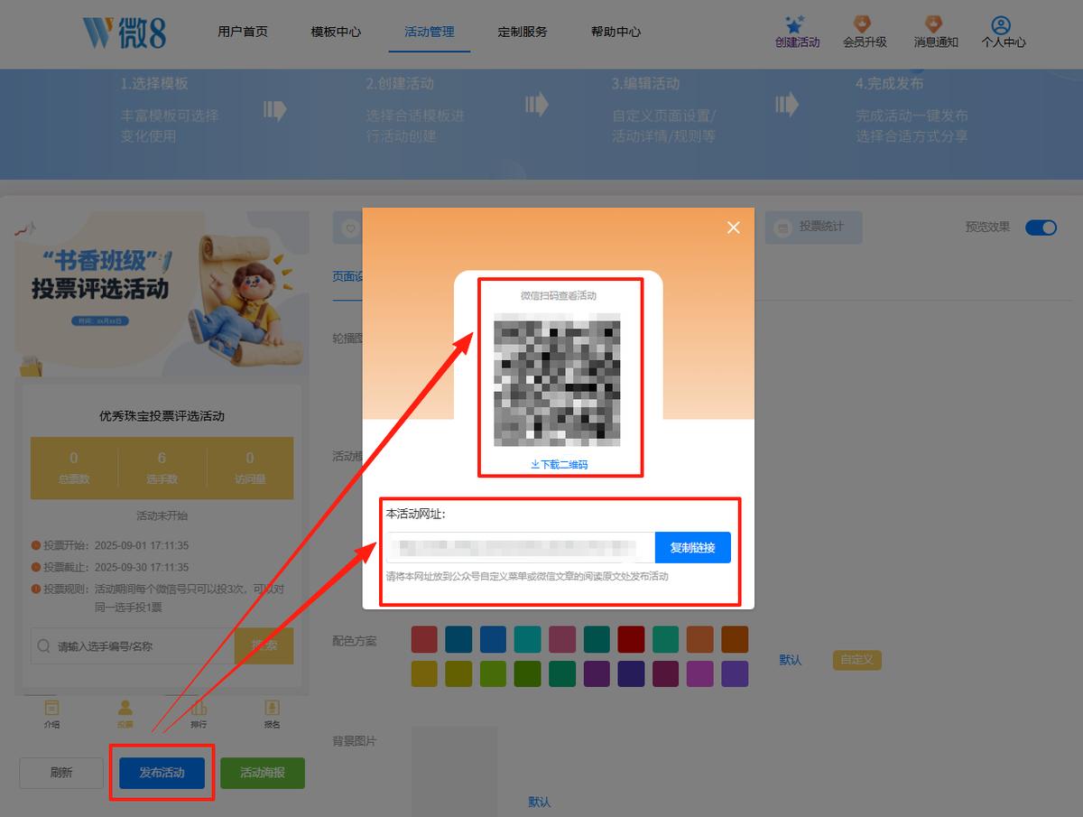Click the activity URL field in the popup
The width and height of the screenshot is (1083, 817).
[520, 548]
